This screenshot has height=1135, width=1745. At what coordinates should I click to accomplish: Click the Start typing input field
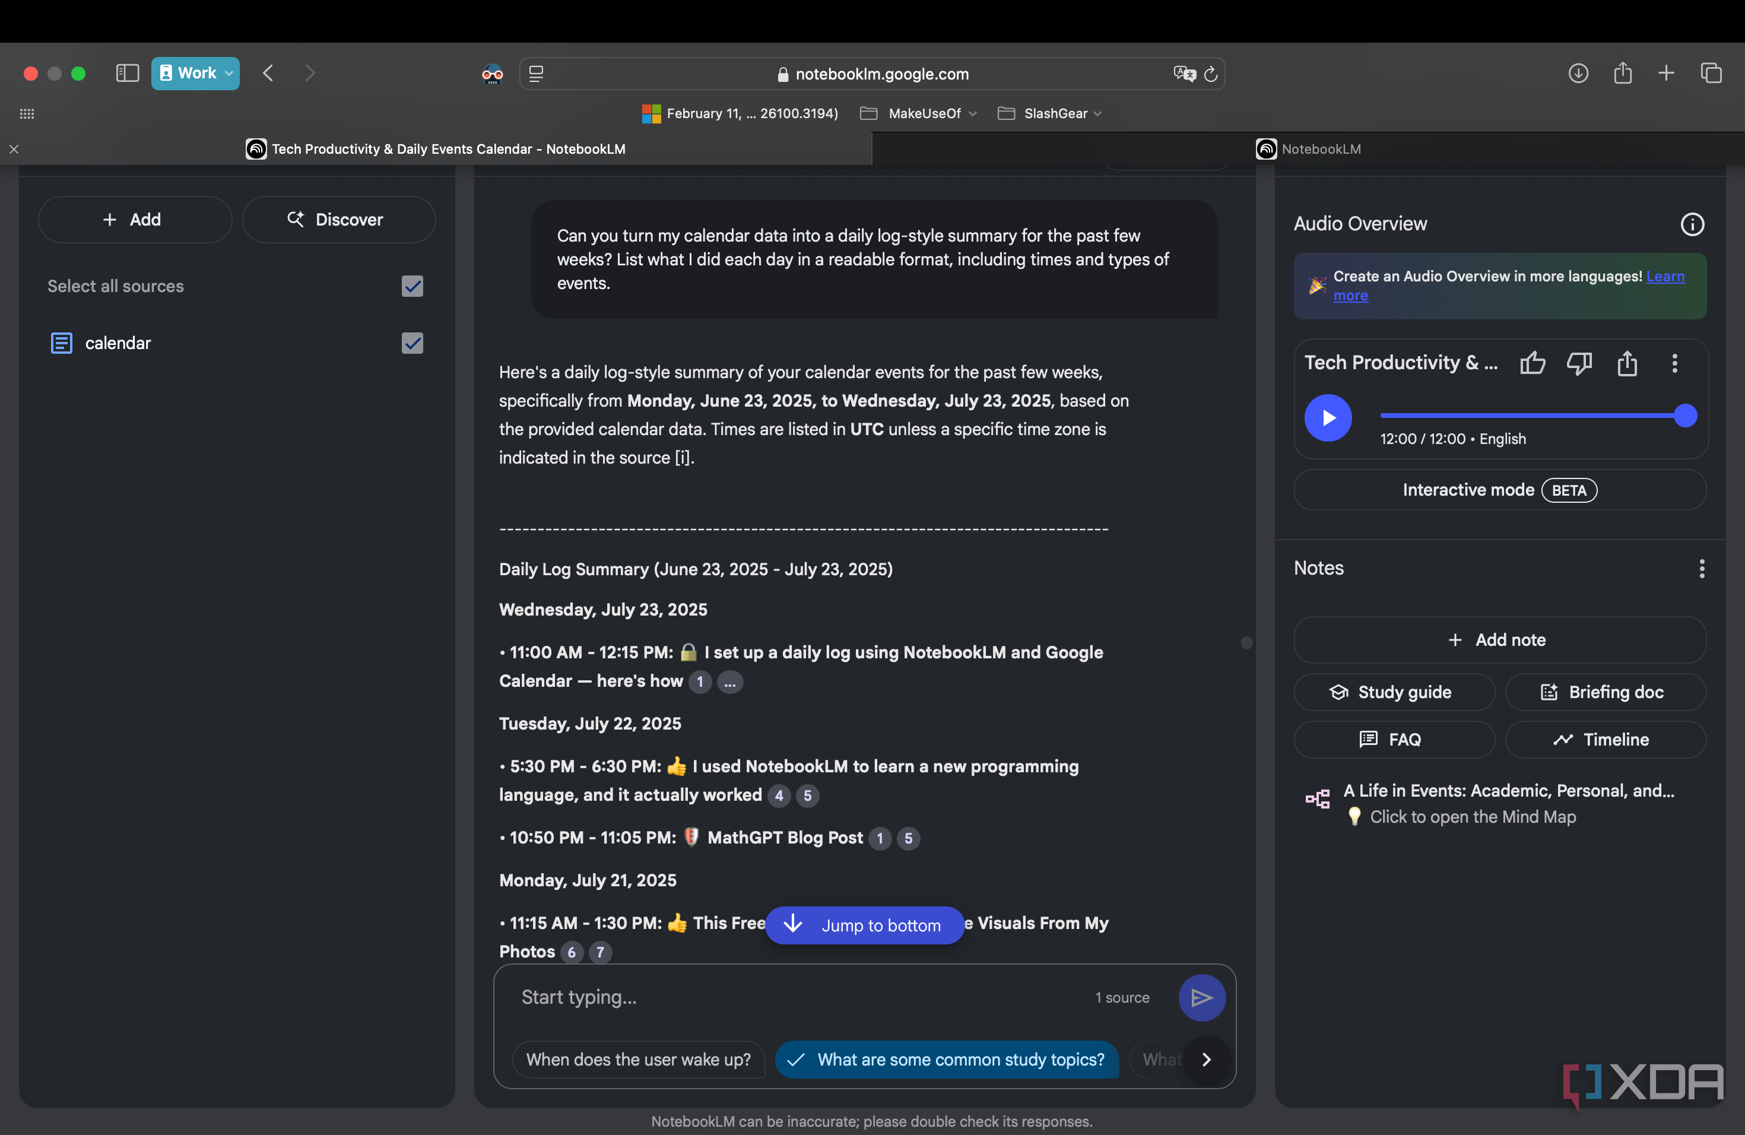pos(799,997)
